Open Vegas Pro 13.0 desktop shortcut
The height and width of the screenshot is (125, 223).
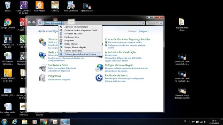(8, 41)
